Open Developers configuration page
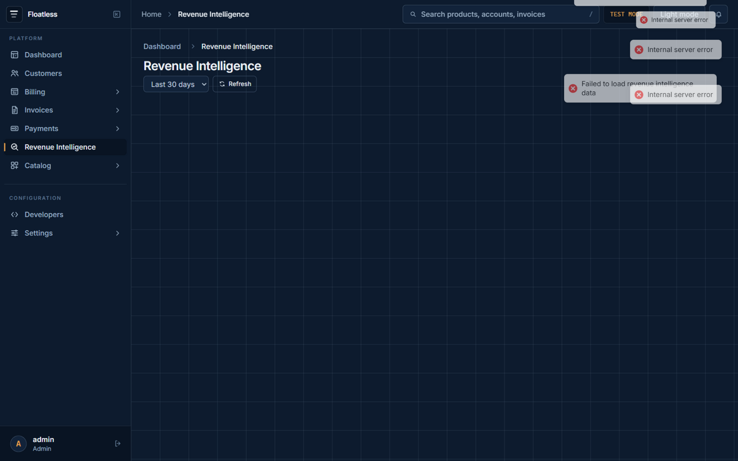 coord(65,215)
